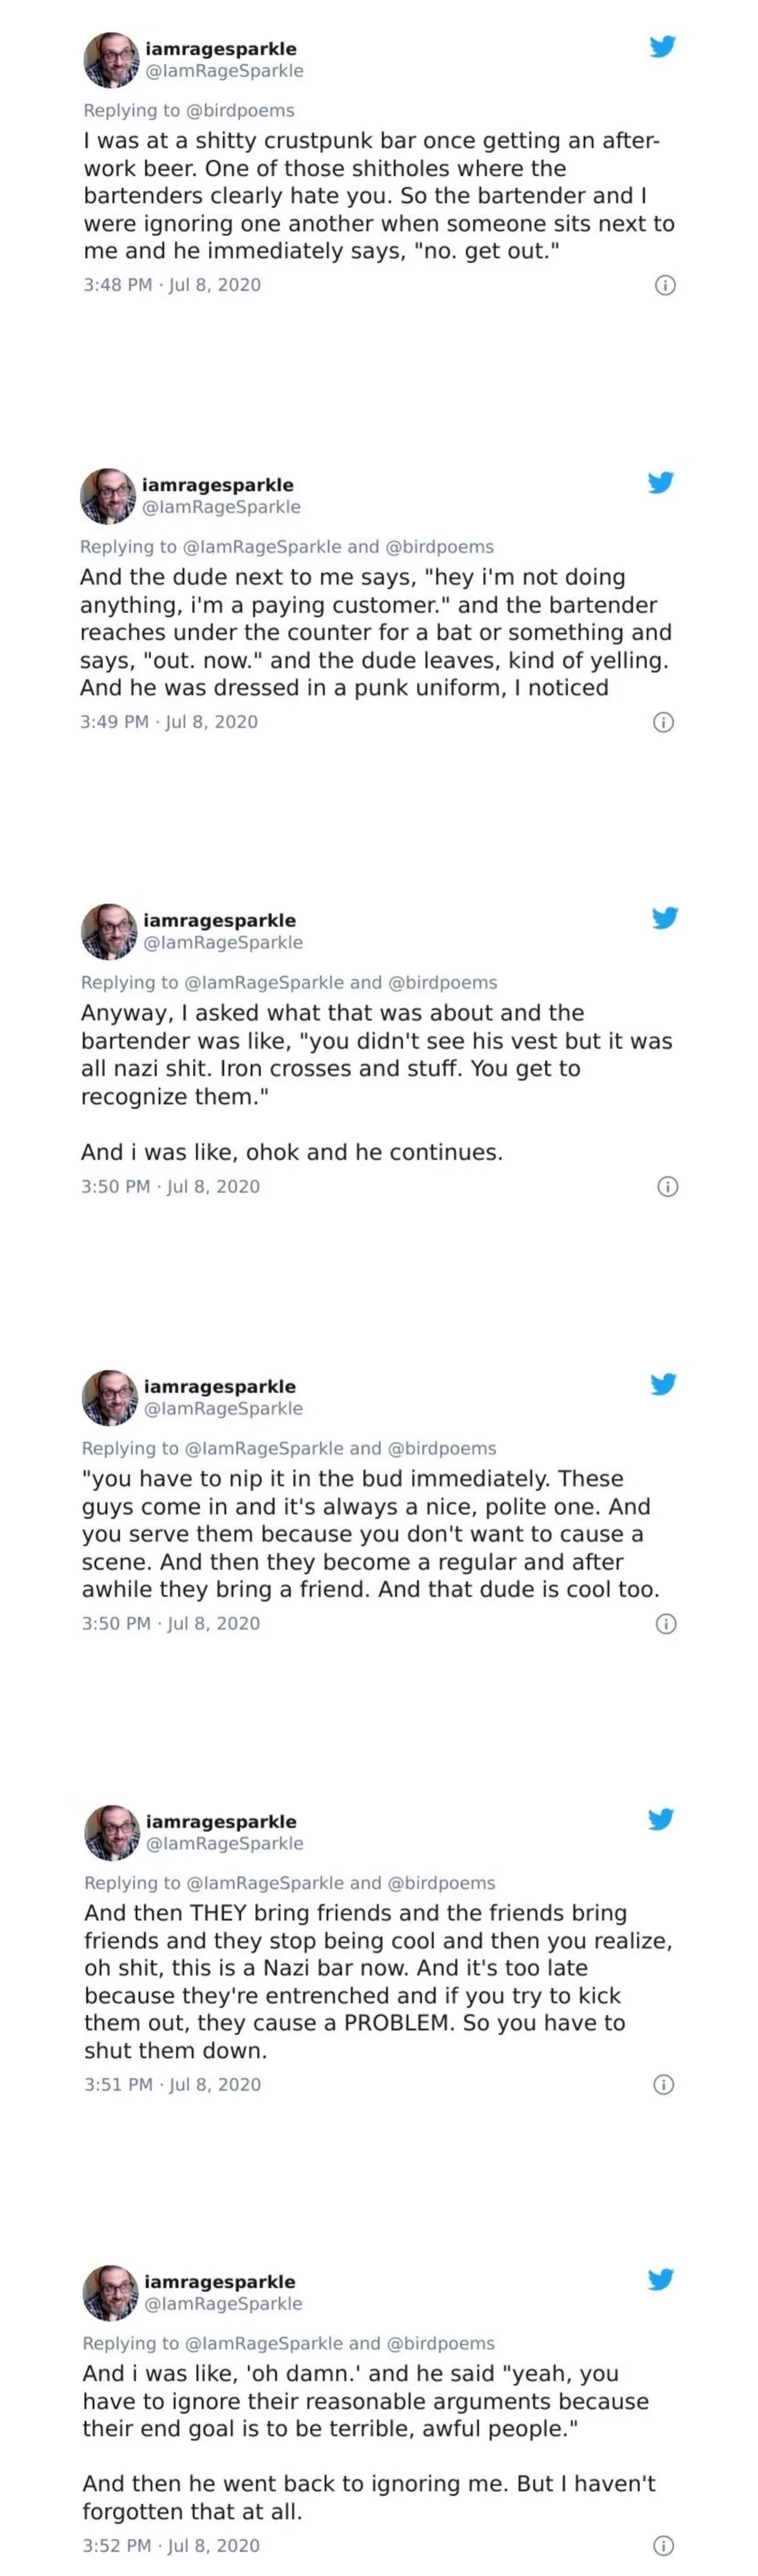Open the 3:52 PM · Jul 8, 2020 timestamp
The image size is (758, 2576).
point(171,2545)
